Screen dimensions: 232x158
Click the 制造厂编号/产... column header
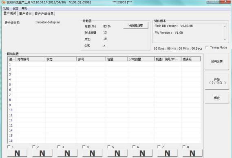click(x=168, y=59)
